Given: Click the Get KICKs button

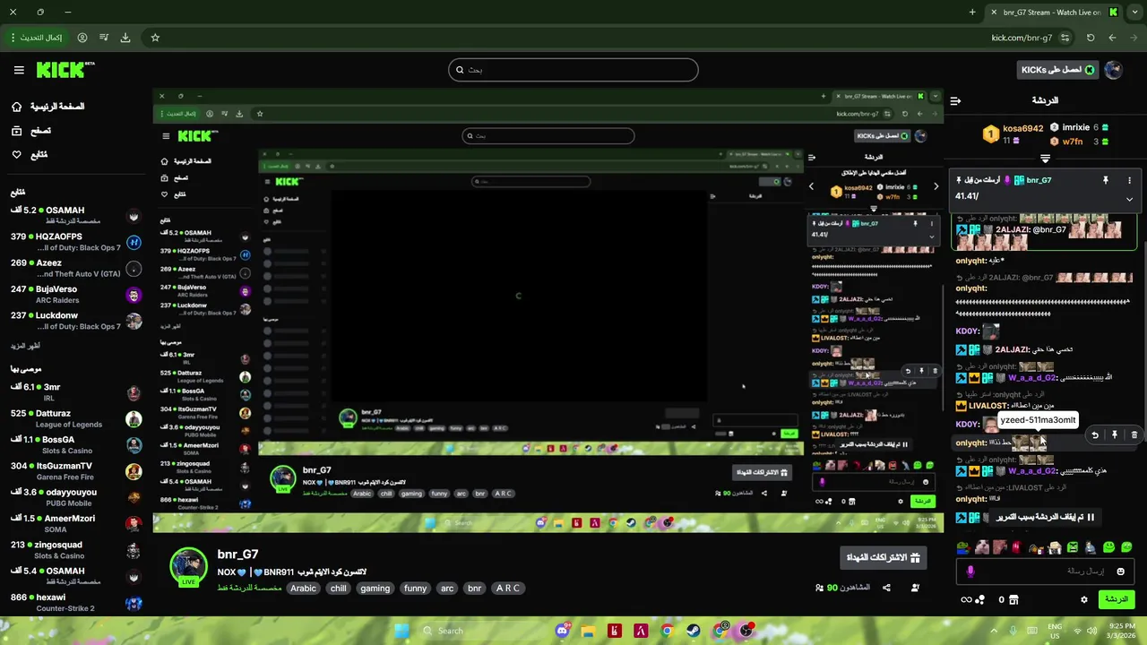Looking at the screenshot, I should (x=1057, y=70).
